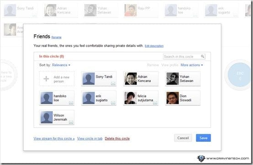The image size is (253, 165).
Task: Select Yohan Setiawan's contact card
Action: click(183, 79)
